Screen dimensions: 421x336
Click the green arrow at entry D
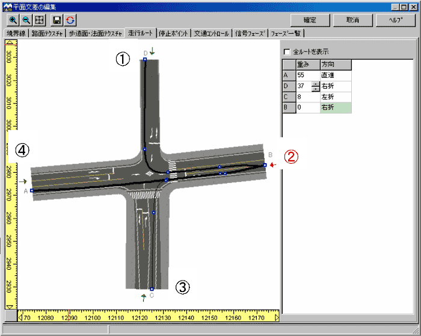point(152,52)
